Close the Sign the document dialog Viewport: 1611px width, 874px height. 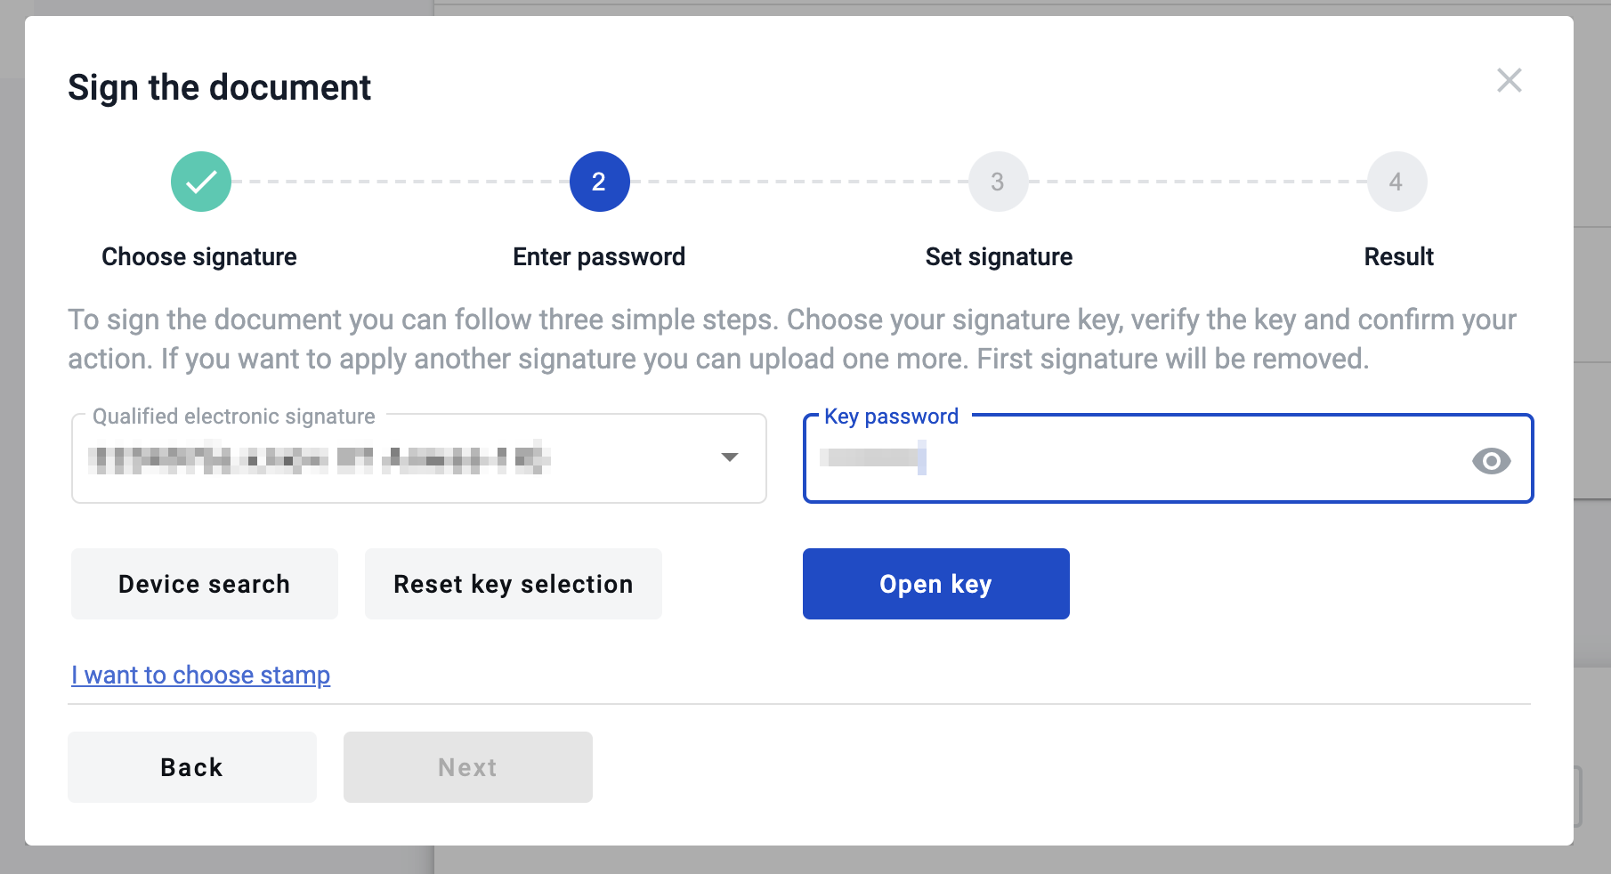[1509, 80]
